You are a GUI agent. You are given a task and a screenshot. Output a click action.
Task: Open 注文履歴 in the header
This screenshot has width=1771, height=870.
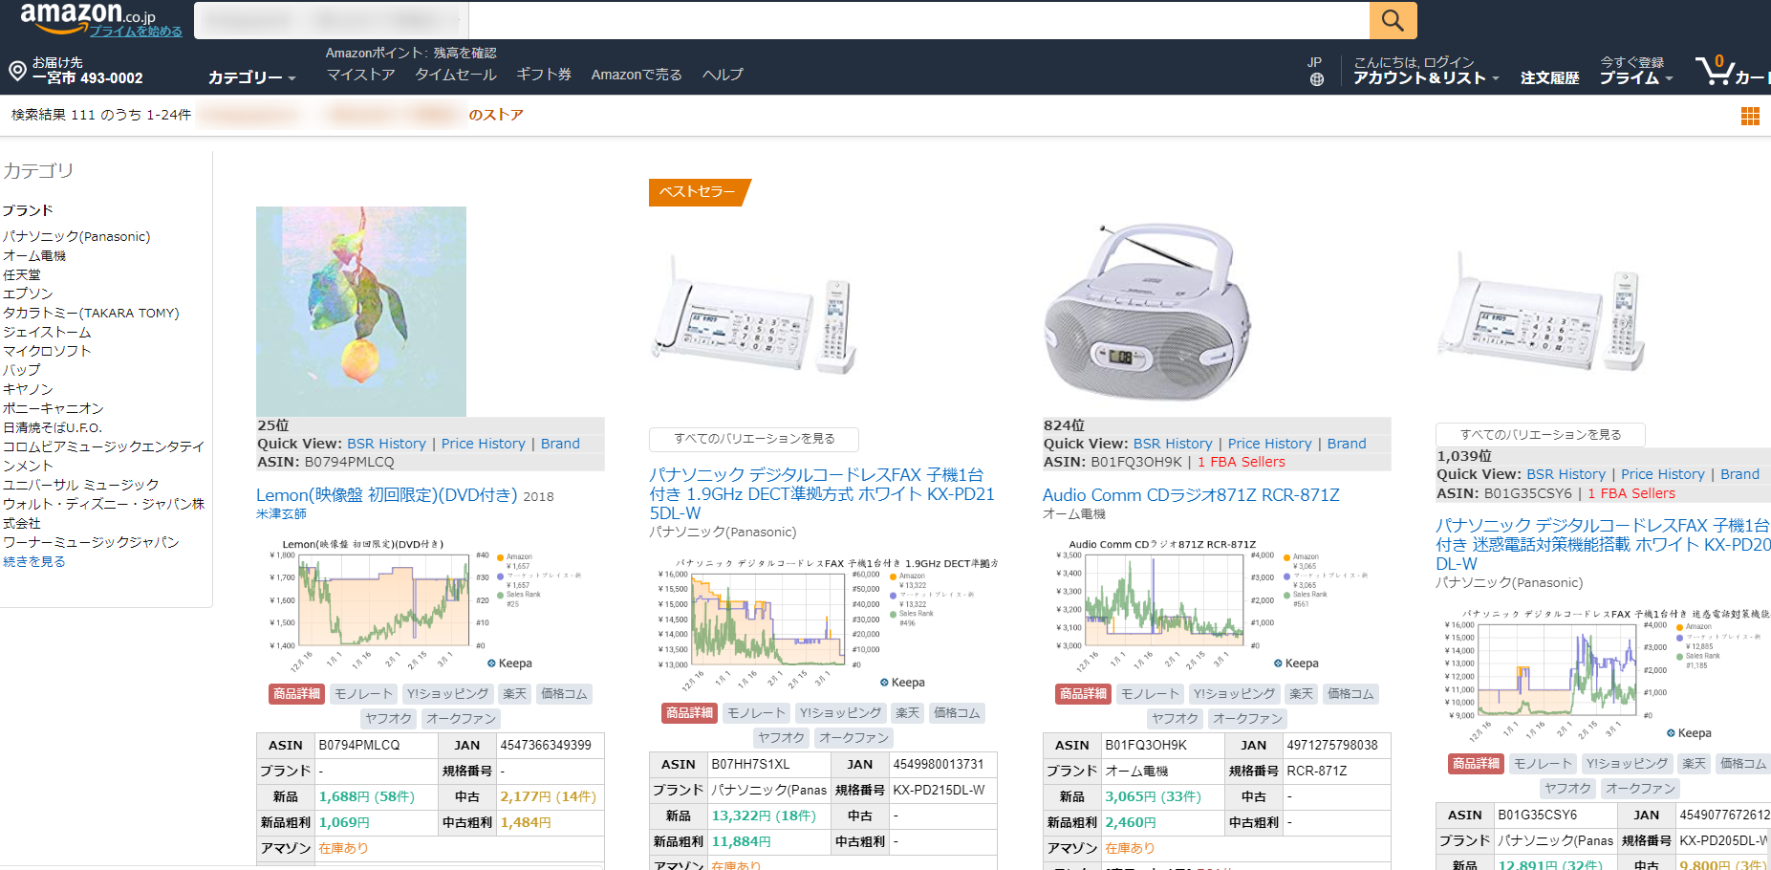[1549, 77]
